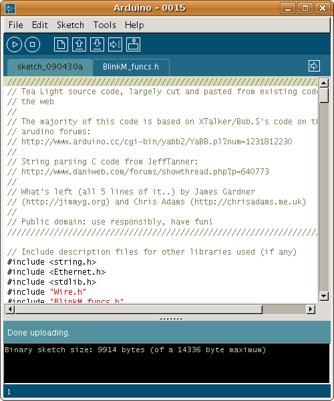This screenshot has width=334, height=401.
Task: Click the vertical scrollbar down arrow
Action: 324,296
